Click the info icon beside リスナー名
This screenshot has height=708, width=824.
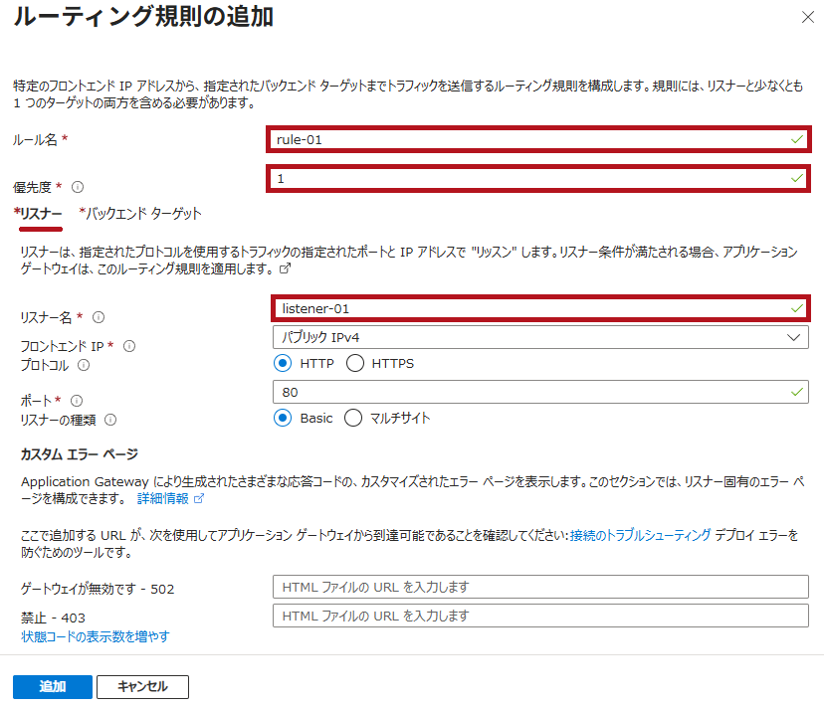point(99,317)
